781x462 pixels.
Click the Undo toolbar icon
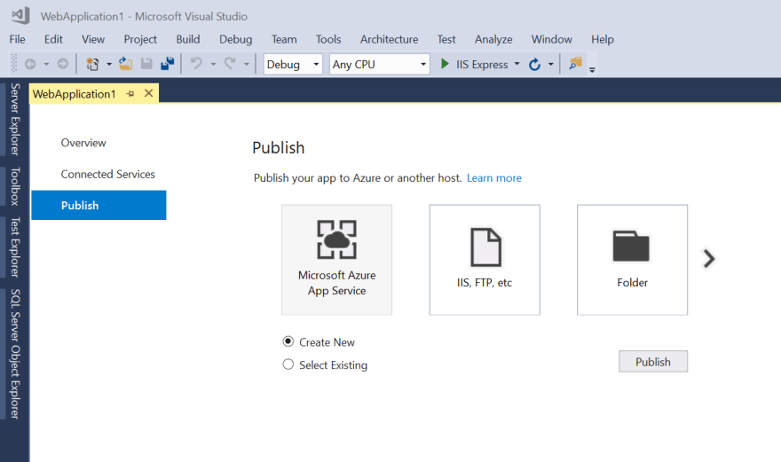tap(197, 64)
